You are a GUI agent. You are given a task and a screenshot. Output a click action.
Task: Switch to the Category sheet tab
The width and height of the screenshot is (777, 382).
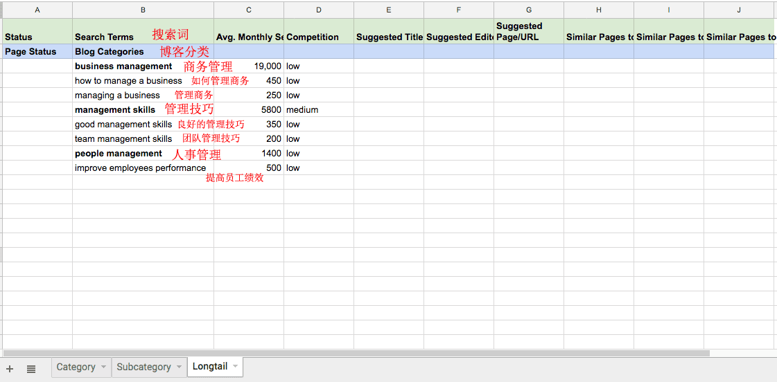coord(76,367)
